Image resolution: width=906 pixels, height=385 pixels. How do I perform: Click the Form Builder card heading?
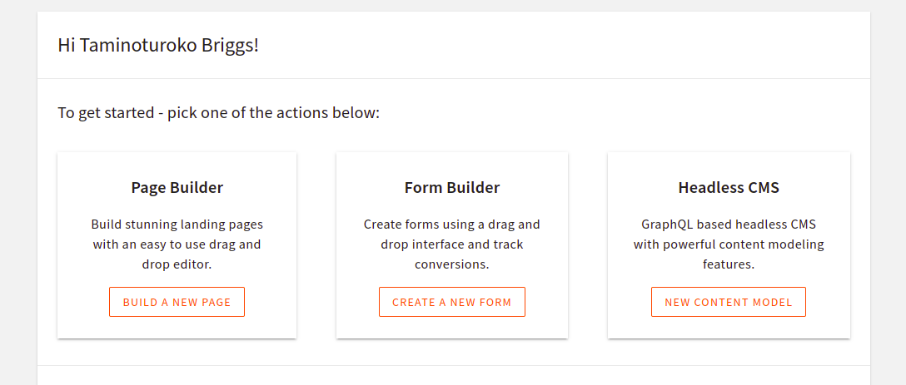pyautogui.click(x=451, y=188)
